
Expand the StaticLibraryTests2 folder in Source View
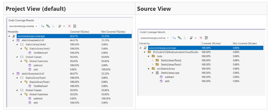[x=152, y=60]
